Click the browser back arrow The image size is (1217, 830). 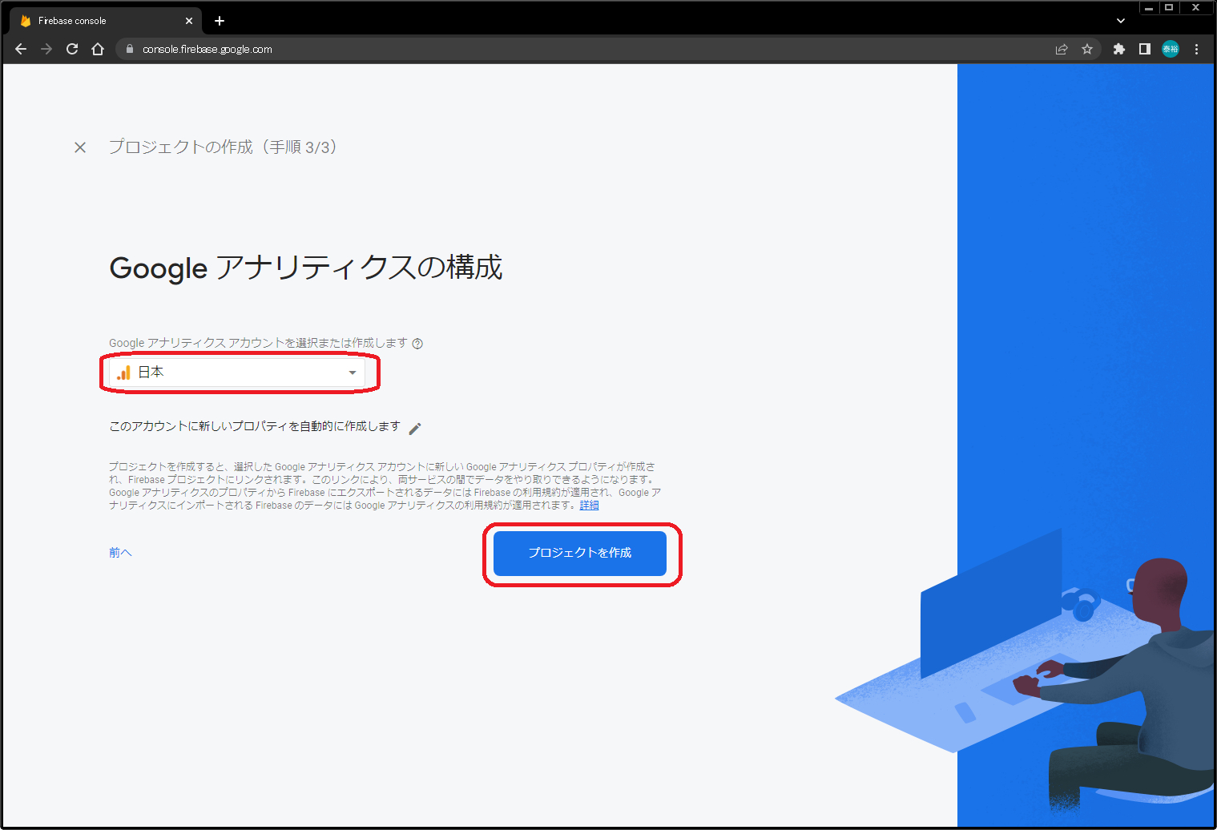click(x=21, y=49)
